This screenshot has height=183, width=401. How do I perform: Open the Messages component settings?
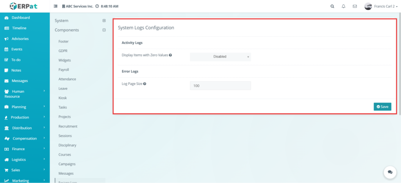pos(66,174)
